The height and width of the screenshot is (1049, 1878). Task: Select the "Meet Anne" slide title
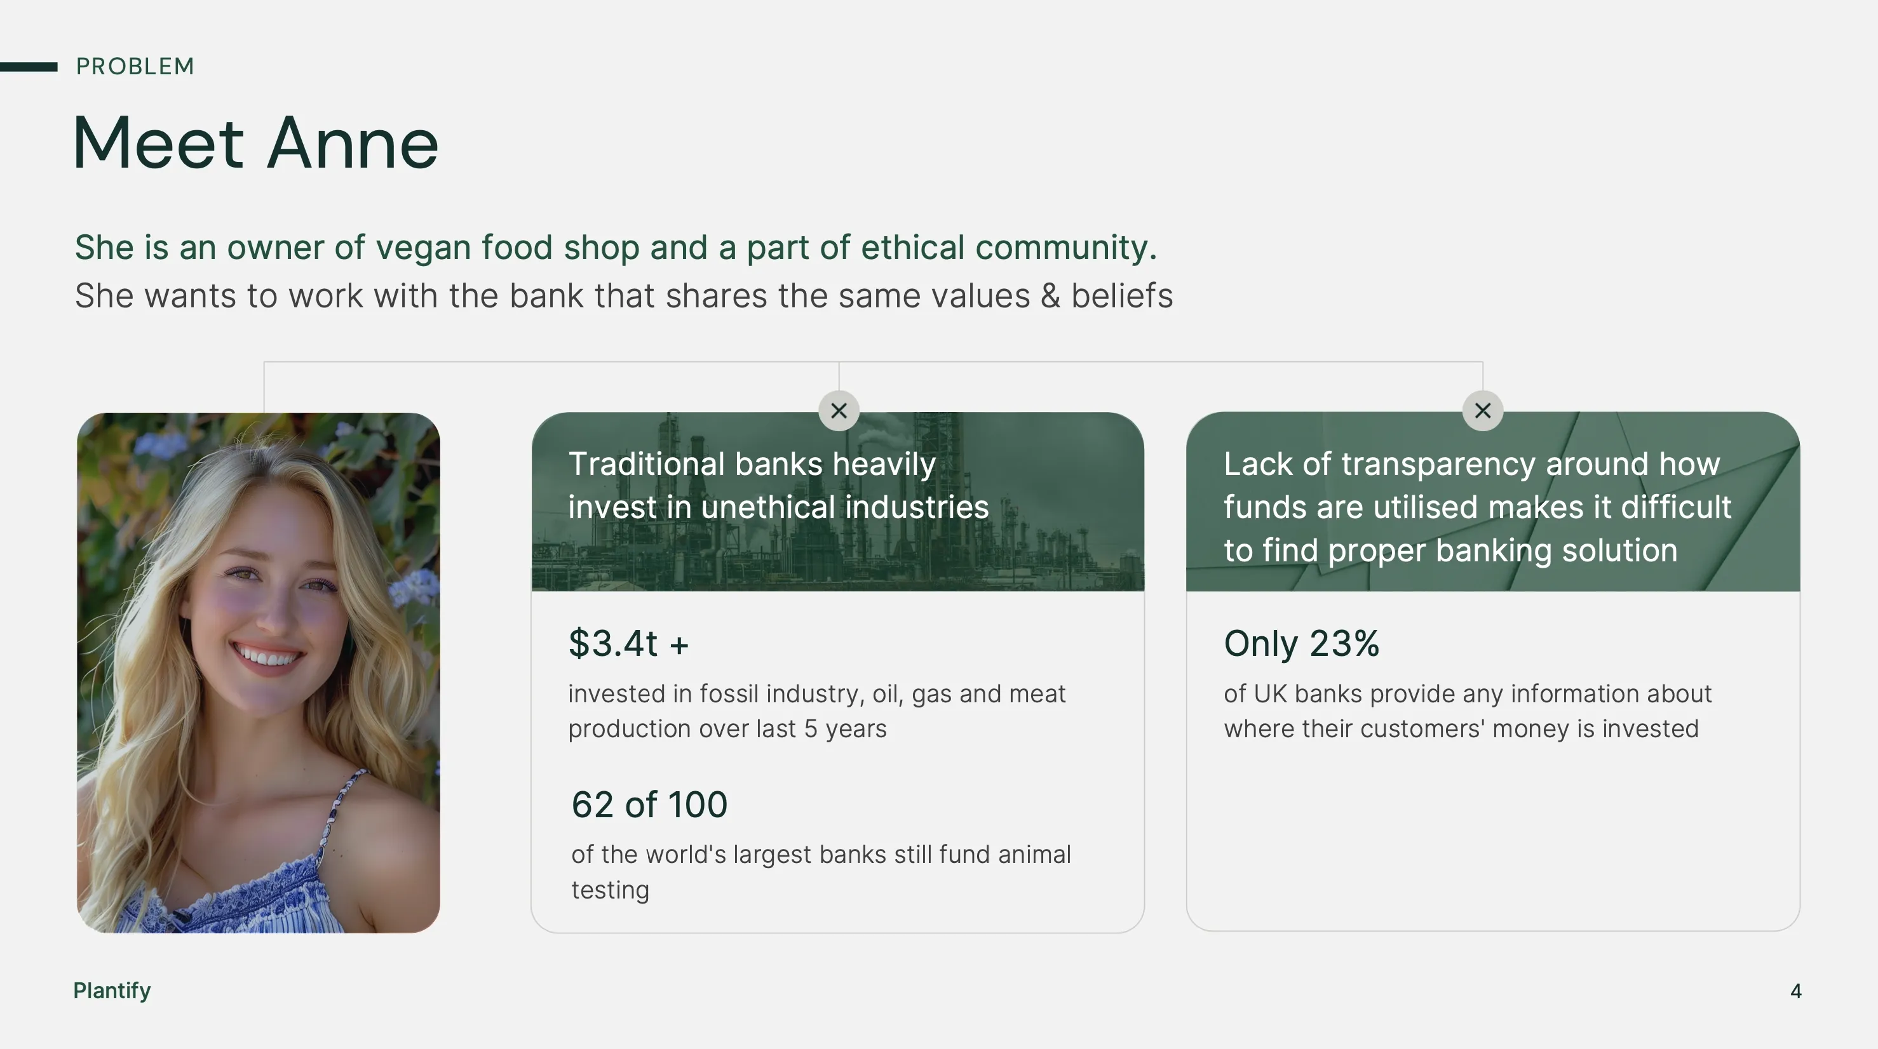click(x=256, y=144)
